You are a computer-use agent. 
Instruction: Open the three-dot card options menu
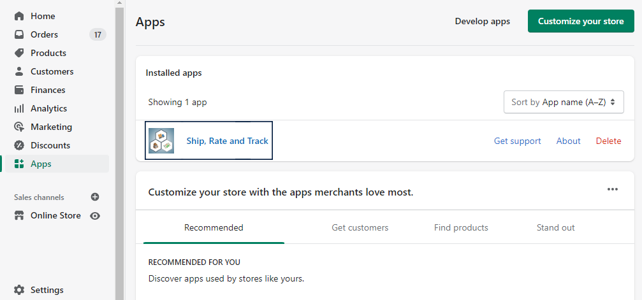pos(613,189)
